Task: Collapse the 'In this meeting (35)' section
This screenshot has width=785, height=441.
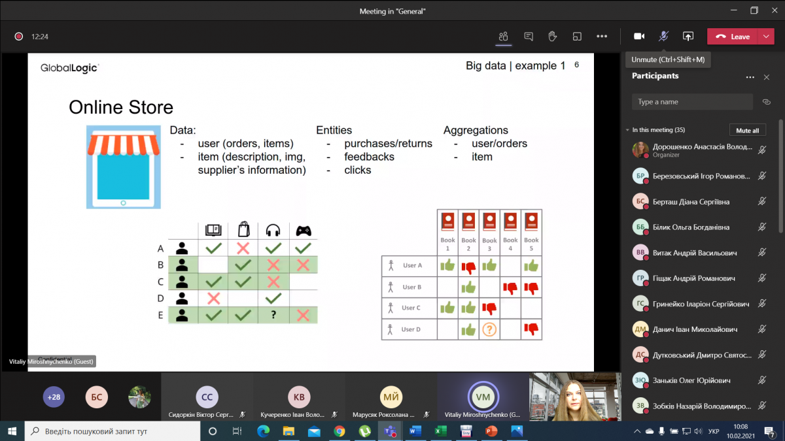Action: pyautogui.click(x=628, y=130)
